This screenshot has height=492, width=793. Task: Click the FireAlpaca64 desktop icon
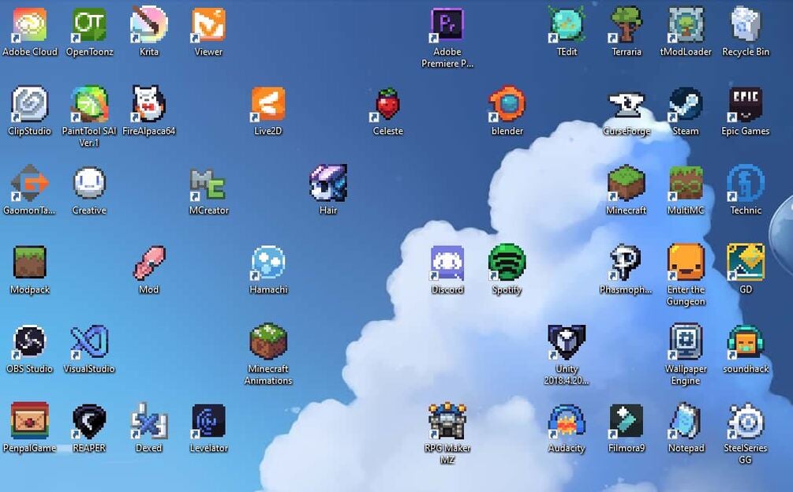click(148, 104)
